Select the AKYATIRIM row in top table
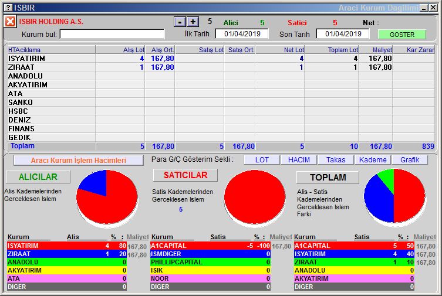 [x=221, y=84]
